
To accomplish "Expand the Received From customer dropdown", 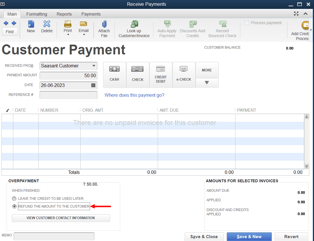I will point(94,66).
